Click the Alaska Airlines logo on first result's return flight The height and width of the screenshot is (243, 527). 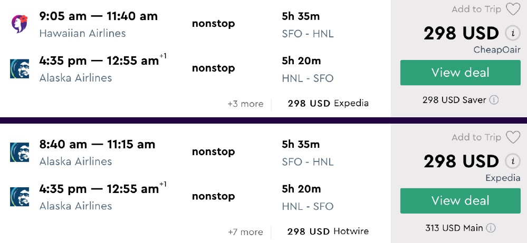(x=20, y=69)
